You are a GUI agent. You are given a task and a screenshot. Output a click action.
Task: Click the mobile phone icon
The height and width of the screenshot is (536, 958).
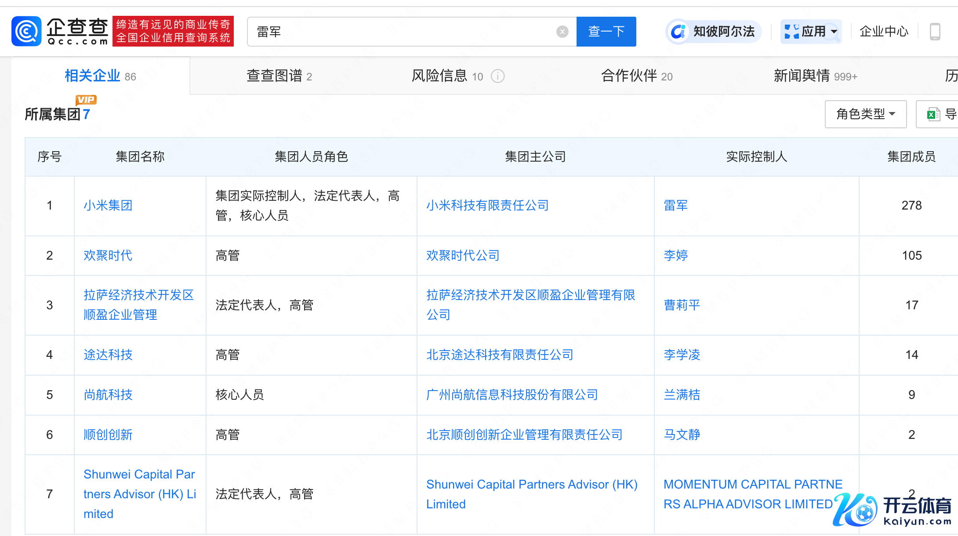coord(935,32)
